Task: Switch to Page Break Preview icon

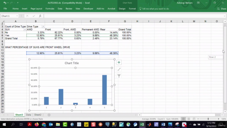Action: (194, 119)
